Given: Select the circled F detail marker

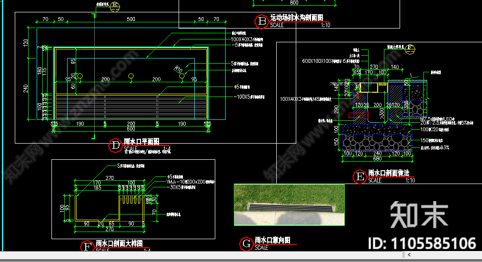Looking at the screenshot, I should coord(87,246).
